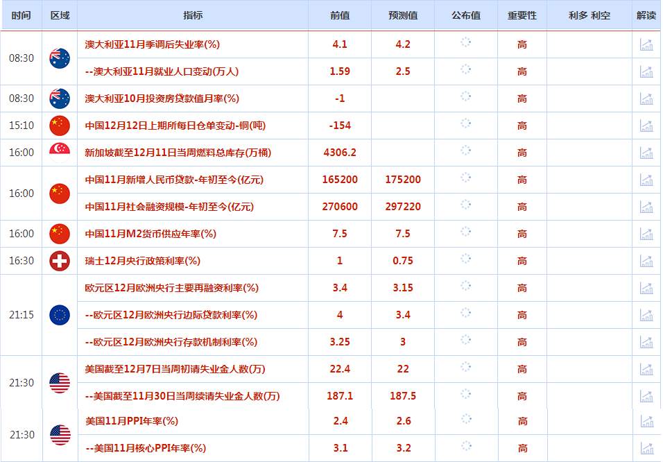This screenshot has height=462, width=663.
Task: Open 美国截至11月30日当周续请失业金人数 link
Action: click(x=182, y=396)
